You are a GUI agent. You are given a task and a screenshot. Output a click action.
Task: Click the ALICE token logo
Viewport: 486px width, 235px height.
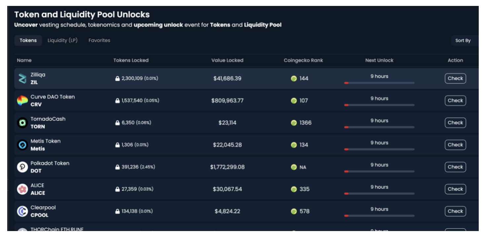coord(22,189)
